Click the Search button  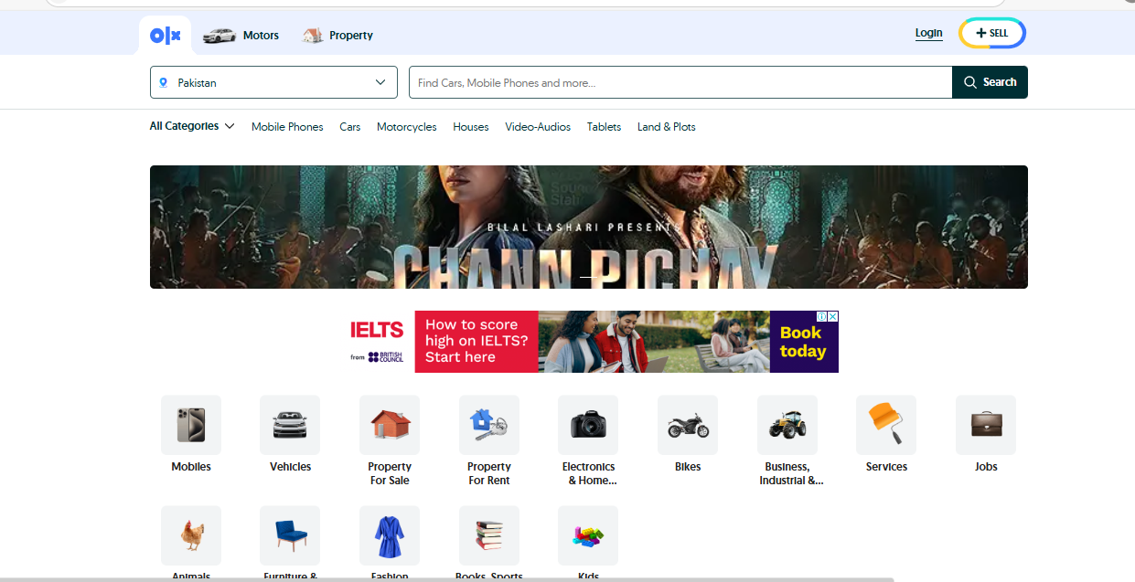point(990,82)
